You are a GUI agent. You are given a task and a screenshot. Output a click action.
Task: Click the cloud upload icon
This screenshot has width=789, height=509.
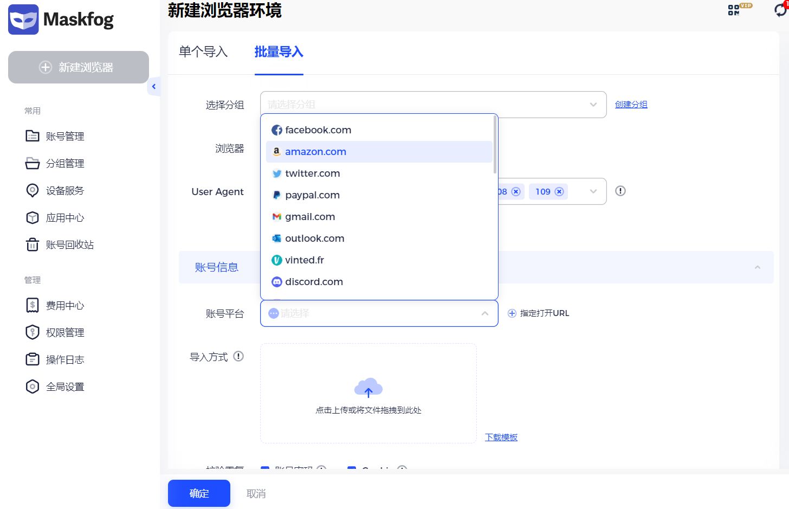(x=368, y=388)
